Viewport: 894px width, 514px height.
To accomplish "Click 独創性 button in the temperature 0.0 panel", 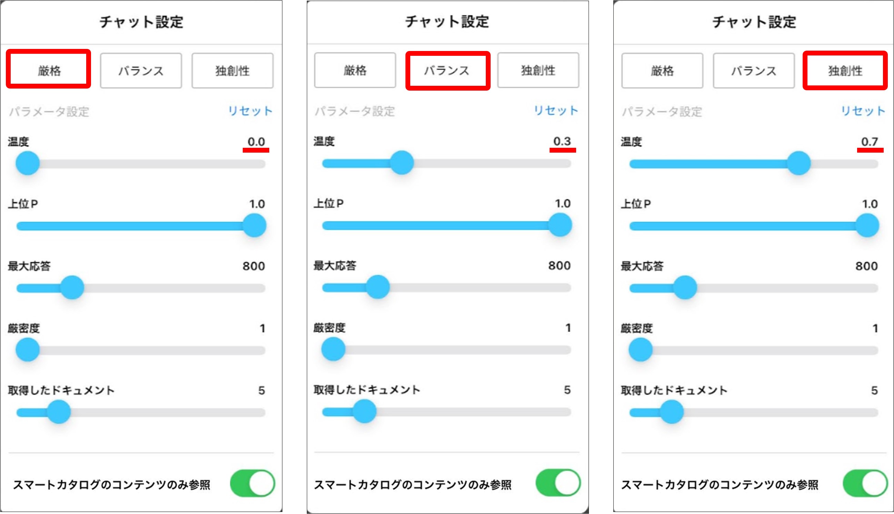I will (x=232, y=70).
